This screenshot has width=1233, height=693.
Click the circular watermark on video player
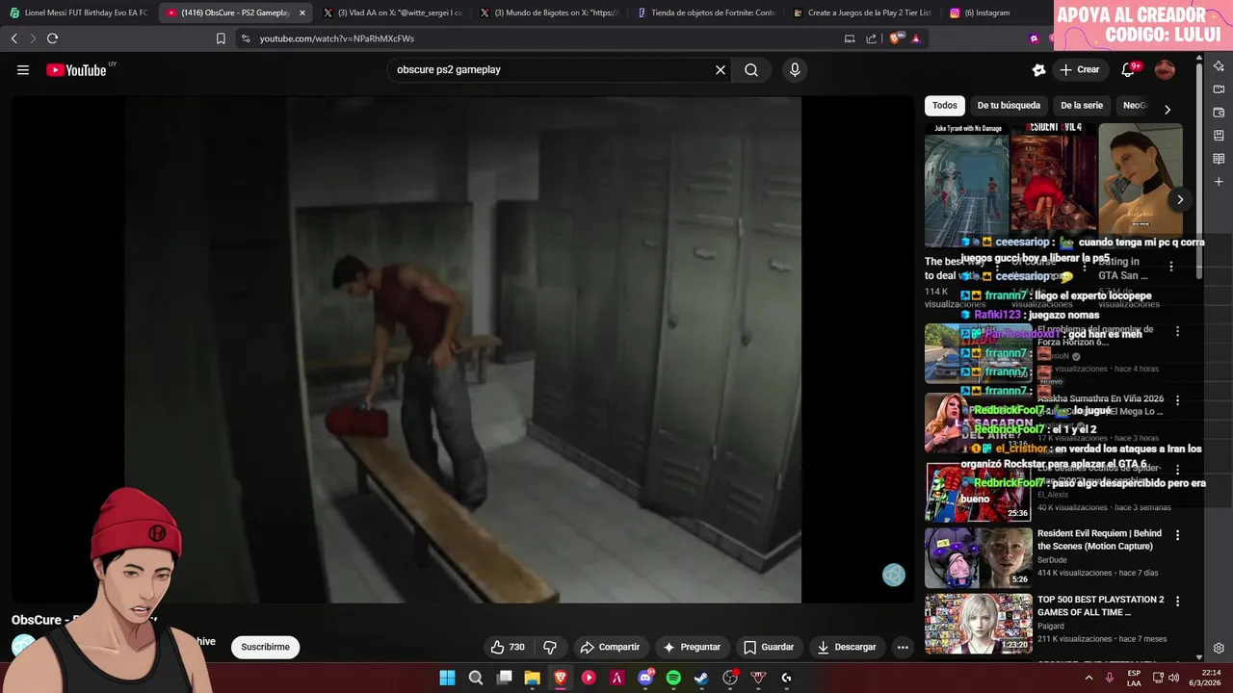894,576
